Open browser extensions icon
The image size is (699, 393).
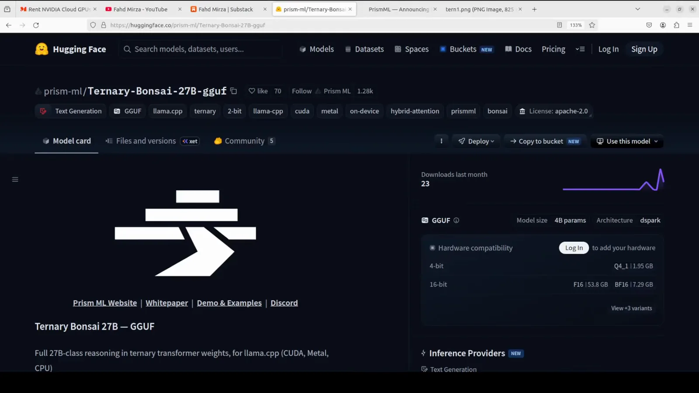[676, 25]
